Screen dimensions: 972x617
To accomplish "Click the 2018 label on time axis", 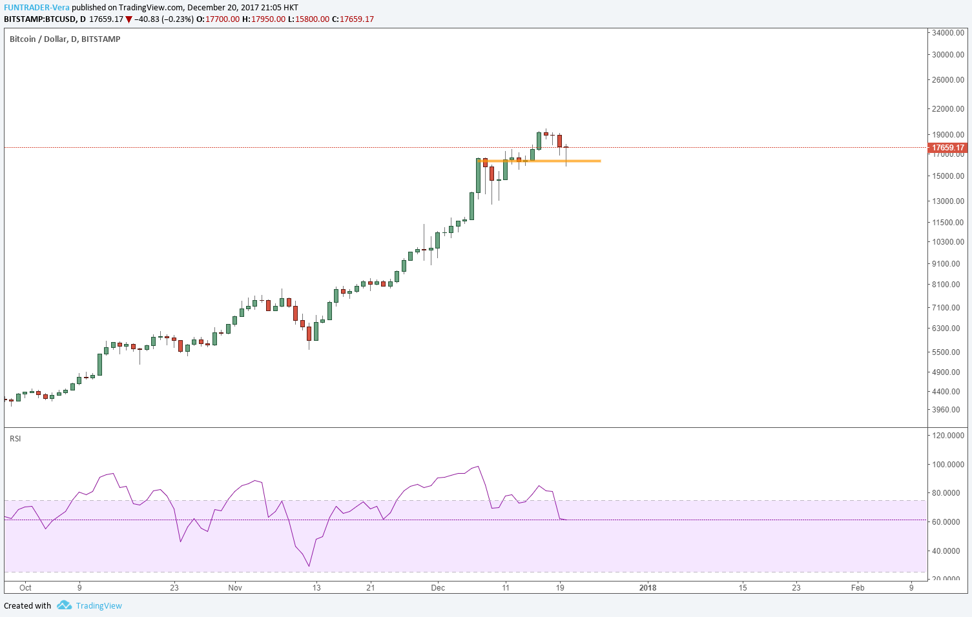I will [648, 587].
